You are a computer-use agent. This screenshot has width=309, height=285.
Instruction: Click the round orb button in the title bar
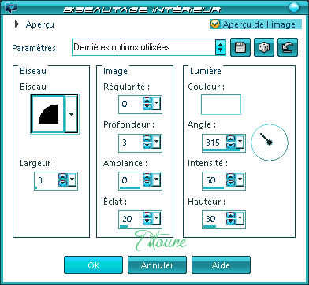tap(294, 7)
